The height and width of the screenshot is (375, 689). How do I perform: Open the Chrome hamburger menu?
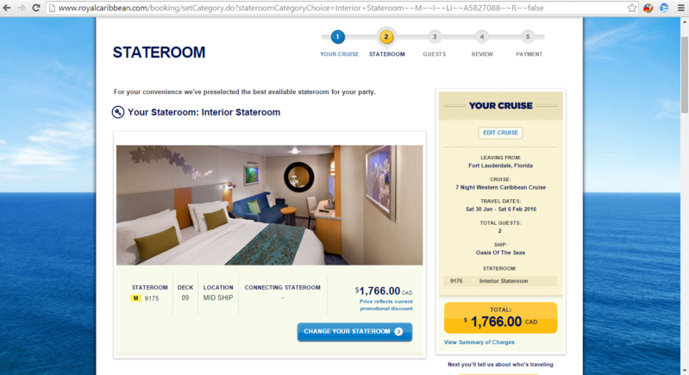[x=680, y=8]
